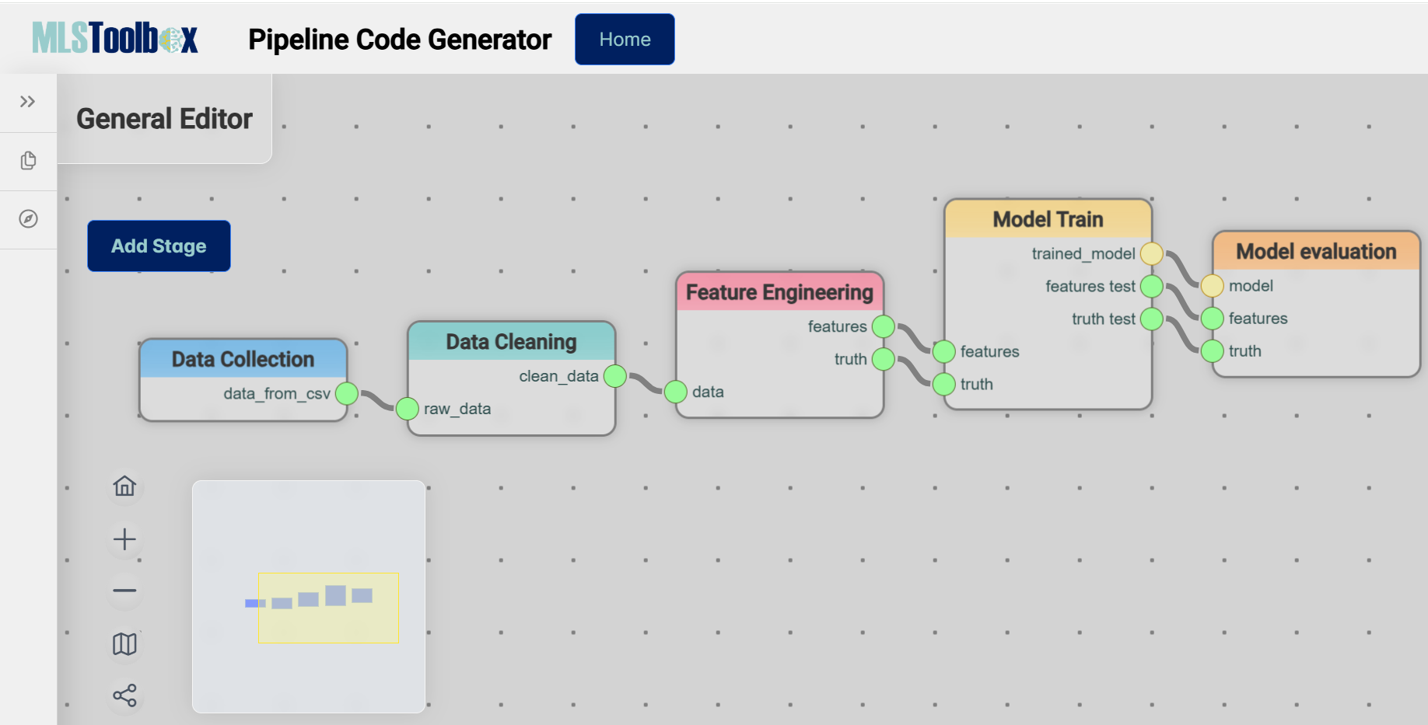Click the raw_data label
Screen dimensions: 1428x725
click(457, 409)
